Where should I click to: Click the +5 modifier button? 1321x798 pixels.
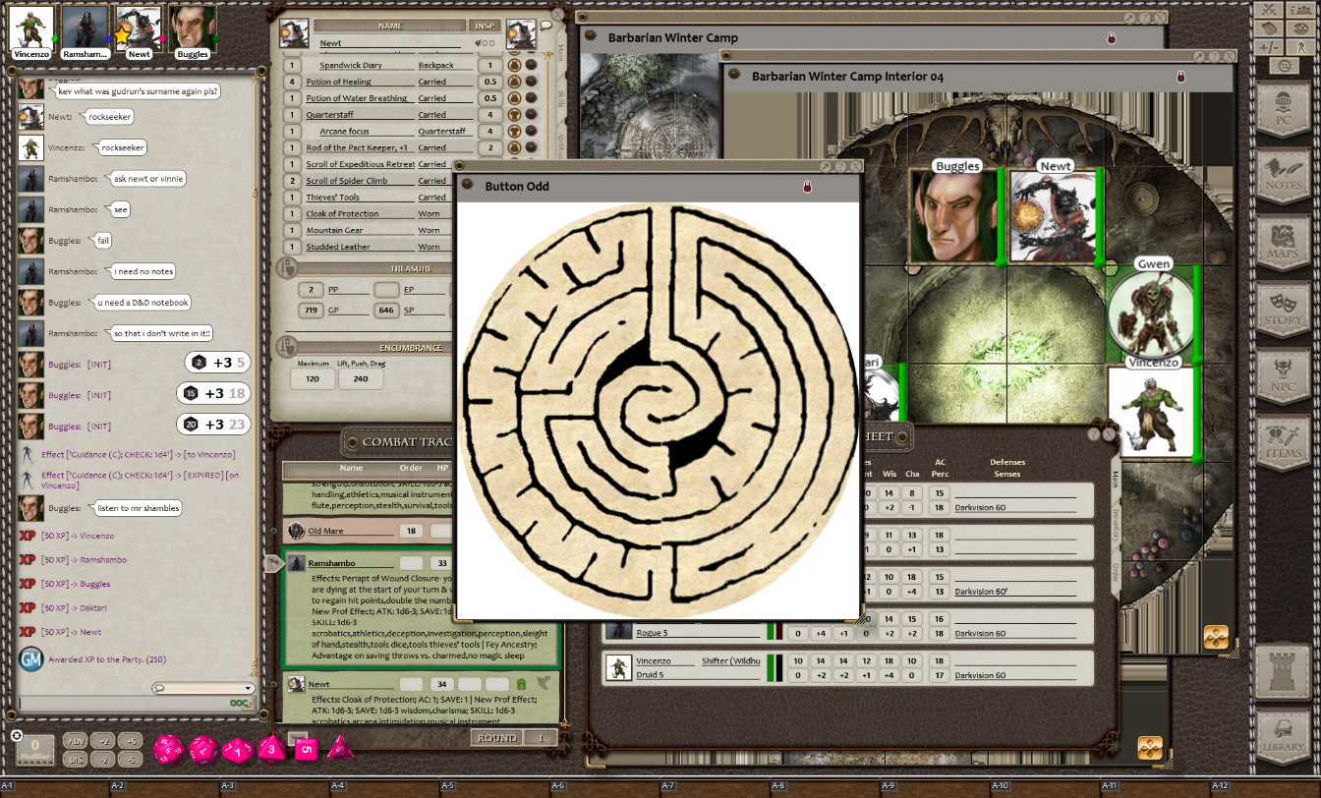point(132,741)
